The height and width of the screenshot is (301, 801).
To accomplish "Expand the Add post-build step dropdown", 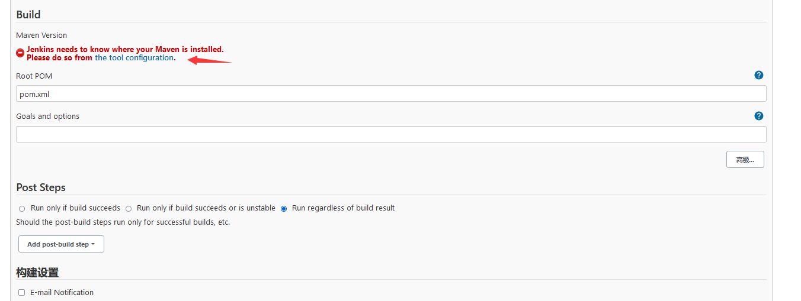I will pyautogui.click(x=61, y=244).
